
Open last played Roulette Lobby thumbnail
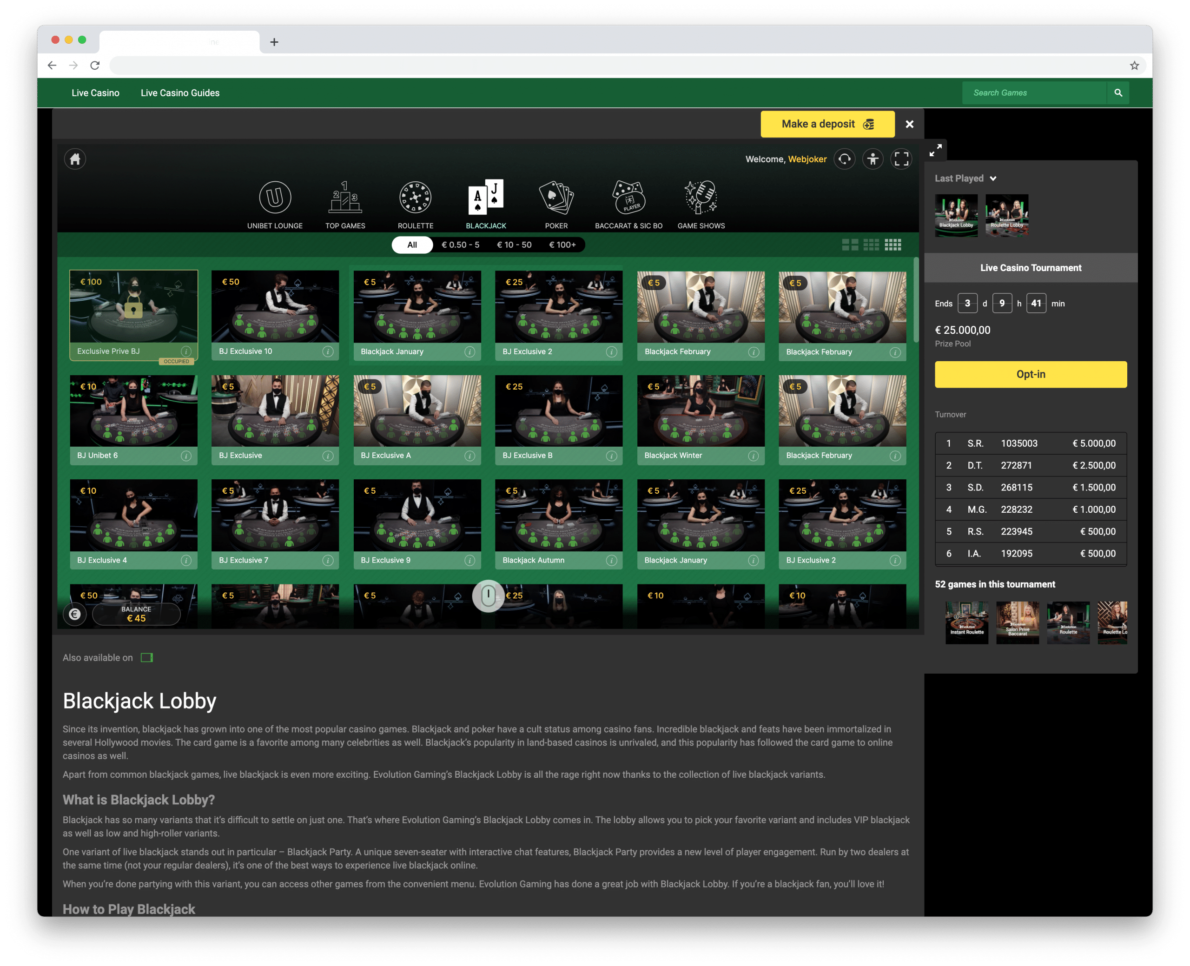click(x=1006, y=215)
